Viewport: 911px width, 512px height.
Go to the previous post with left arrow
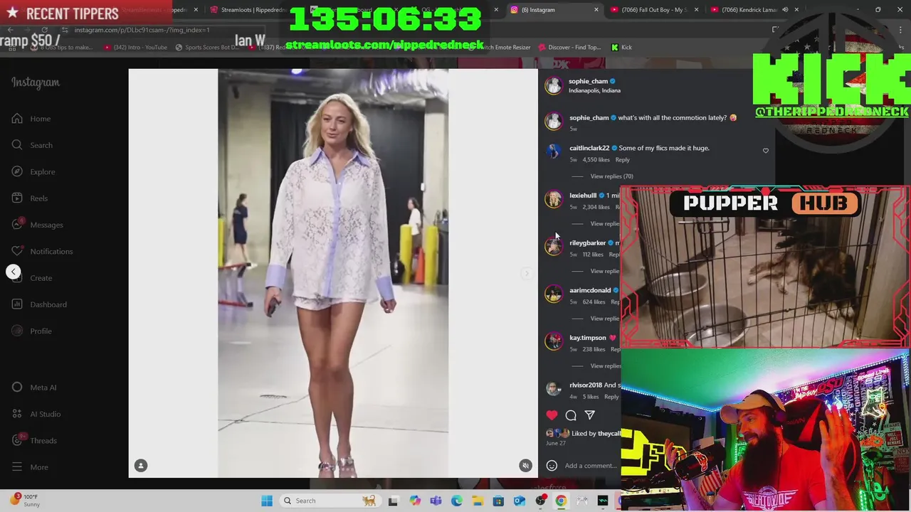click(x=13, y=272)
